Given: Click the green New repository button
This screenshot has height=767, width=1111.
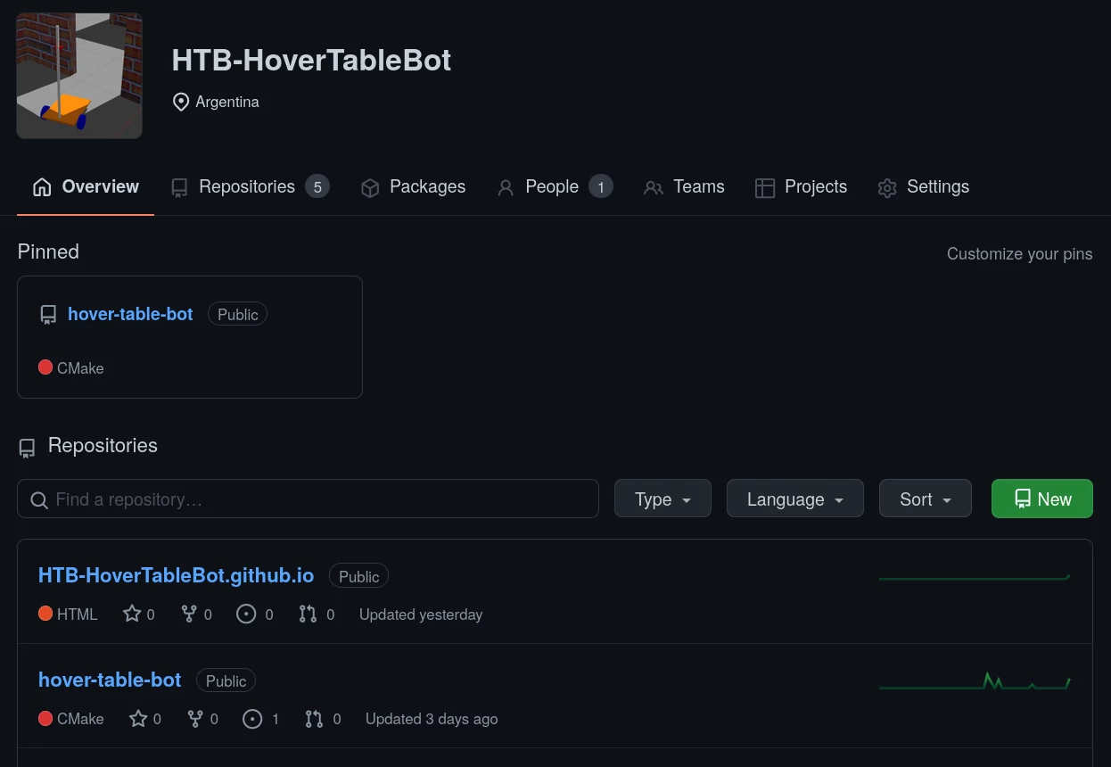Looking at the screenshot, I should (1041, 499).
